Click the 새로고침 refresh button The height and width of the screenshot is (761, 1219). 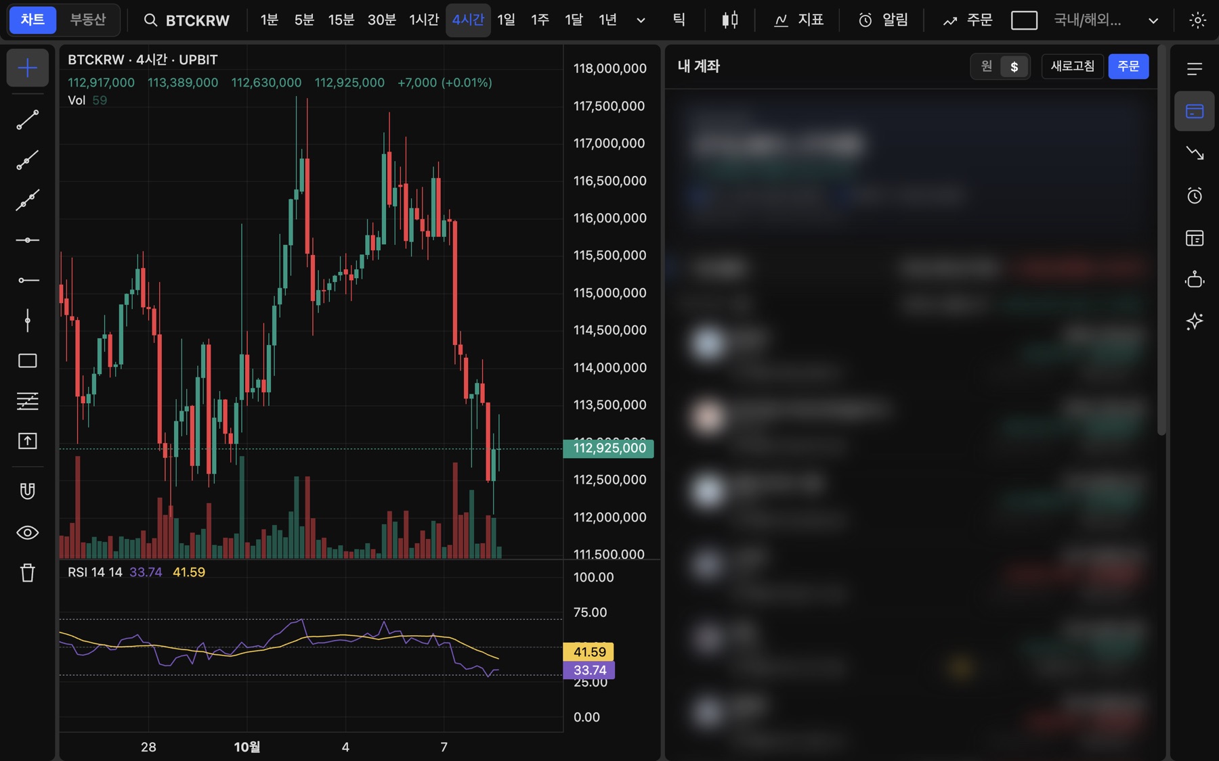pos(1073,66)
